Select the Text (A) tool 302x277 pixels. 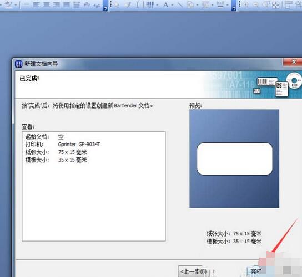pos(165,4)
